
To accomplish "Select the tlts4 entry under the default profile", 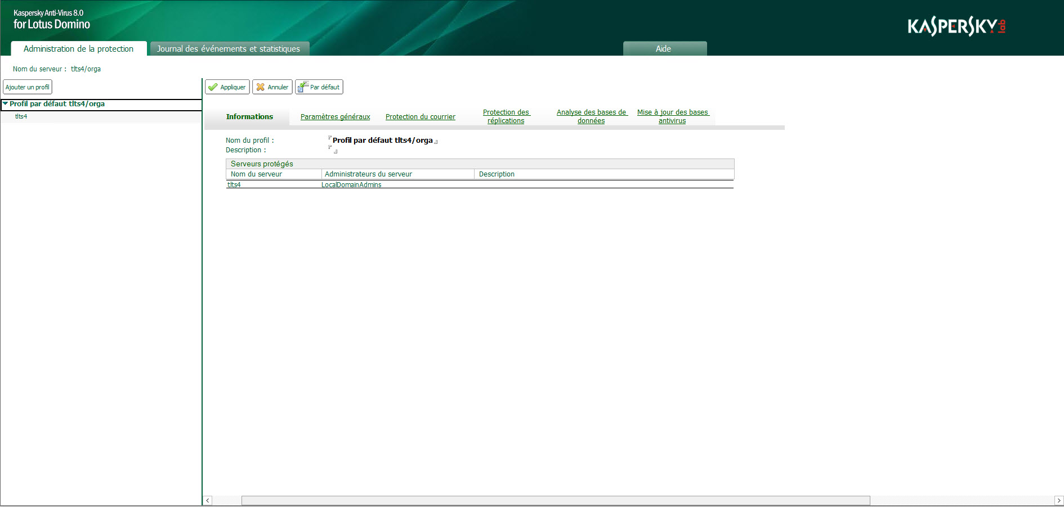I will tap(21, 116).
